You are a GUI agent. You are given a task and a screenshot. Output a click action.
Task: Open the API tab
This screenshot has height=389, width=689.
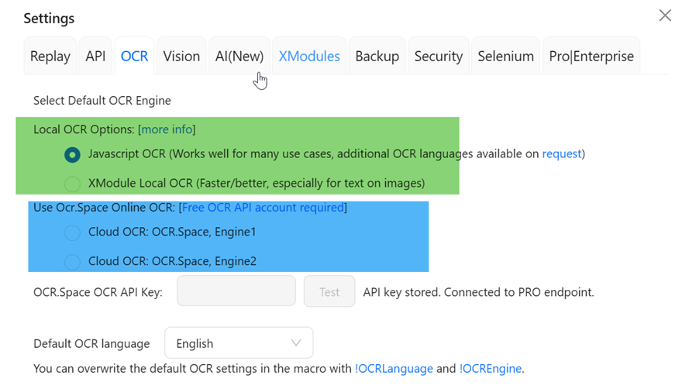pyautogui.click(x=95, y=57)
